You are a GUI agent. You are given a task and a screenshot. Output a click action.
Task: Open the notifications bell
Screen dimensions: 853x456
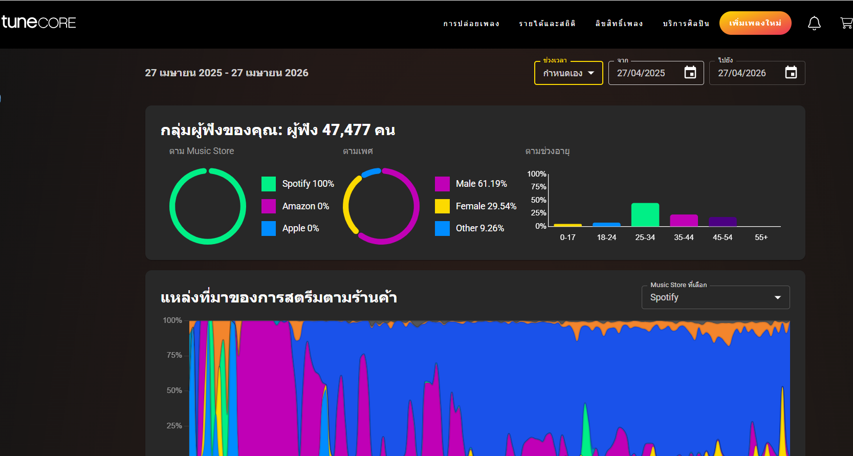click(814, 23)
